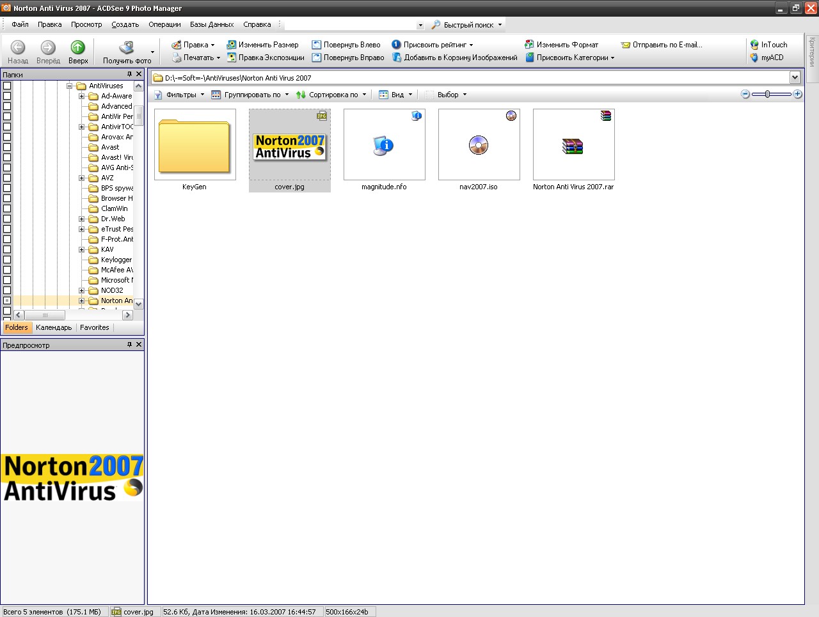
Task: Click the Изменить Размер resize icon
Action: pyautogui.click(x=232, y=45)
